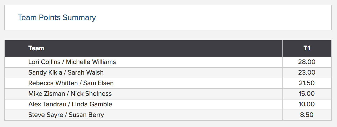
Task: Click the 23.00 points value
Action: [x=307, y=72]
